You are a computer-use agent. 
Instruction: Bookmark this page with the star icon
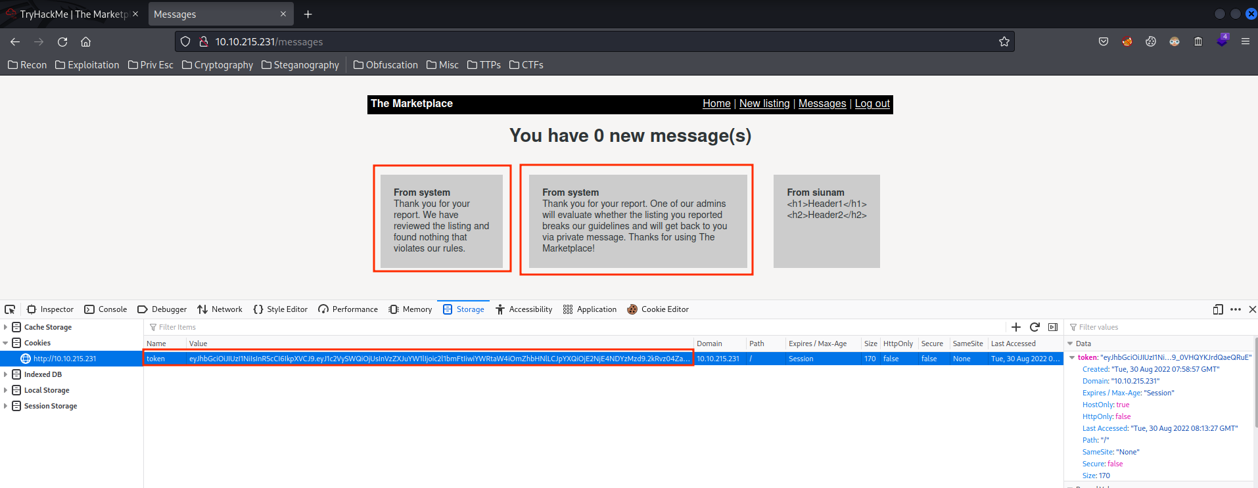click(x=1004, y=41)
